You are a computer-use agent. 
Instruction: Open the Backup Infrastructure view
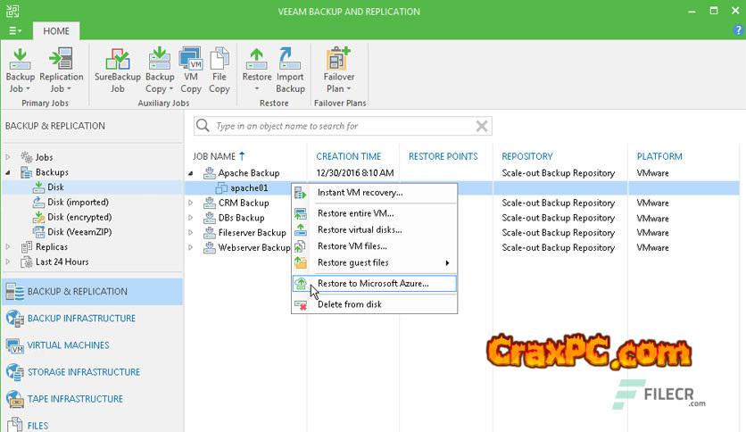[81, 319]
